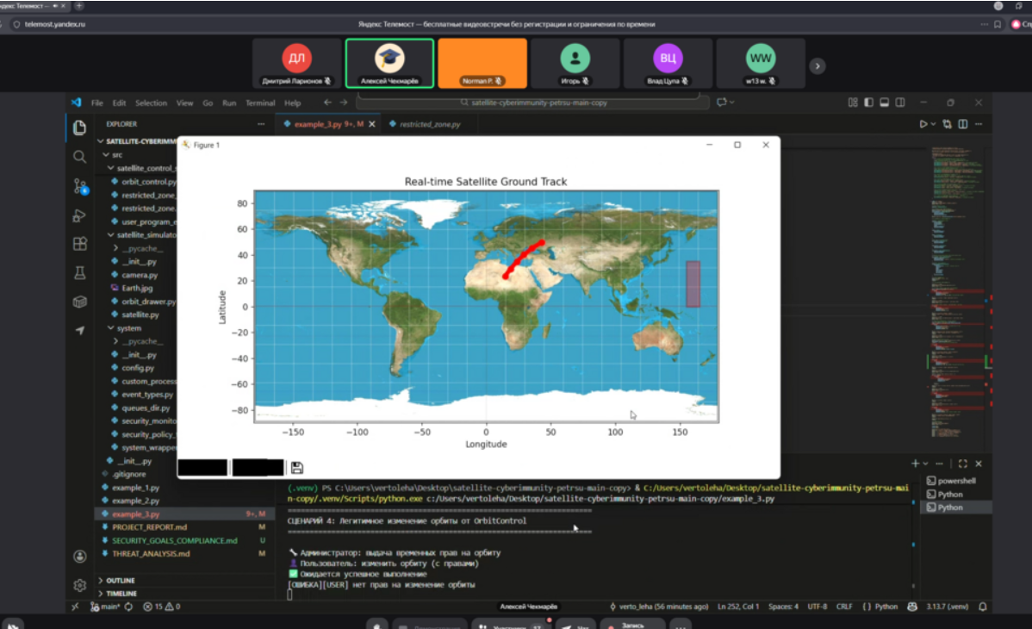This screenshot has width=1032, height=629.
Task: Open the Terminal menu
Action: click(260, 103)
